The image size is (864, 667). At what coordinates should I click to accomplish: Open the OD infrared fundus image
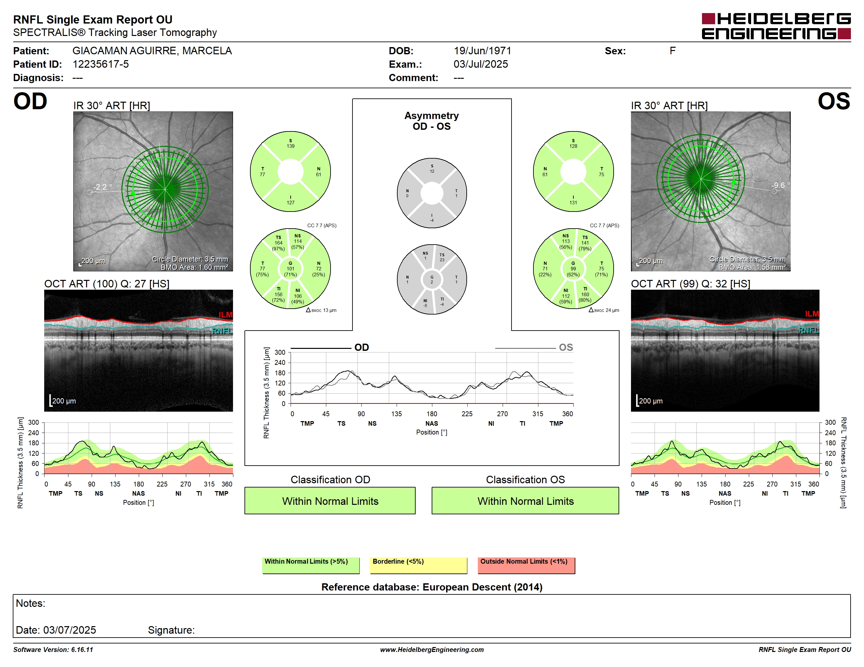pos(153,191)
